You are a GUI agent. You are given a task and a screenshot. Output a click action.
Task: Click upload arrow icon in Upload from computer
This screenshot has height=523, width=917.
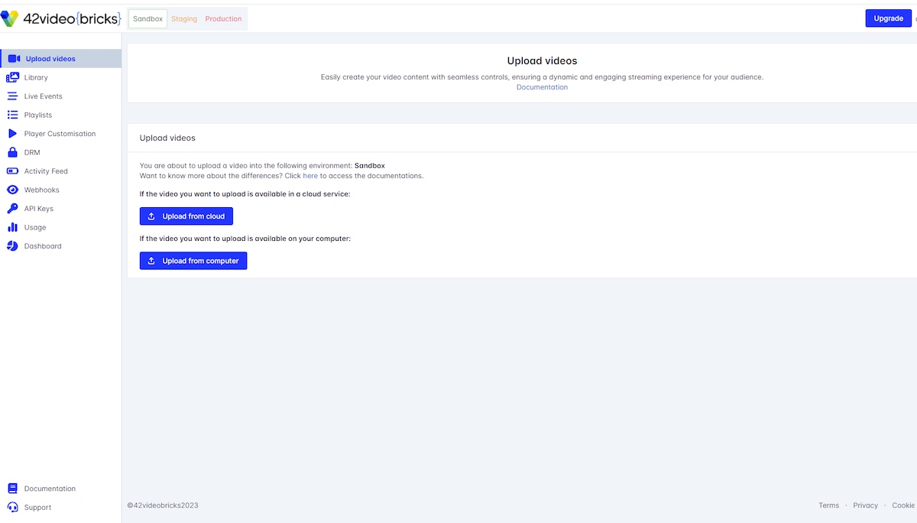[151, 261]
